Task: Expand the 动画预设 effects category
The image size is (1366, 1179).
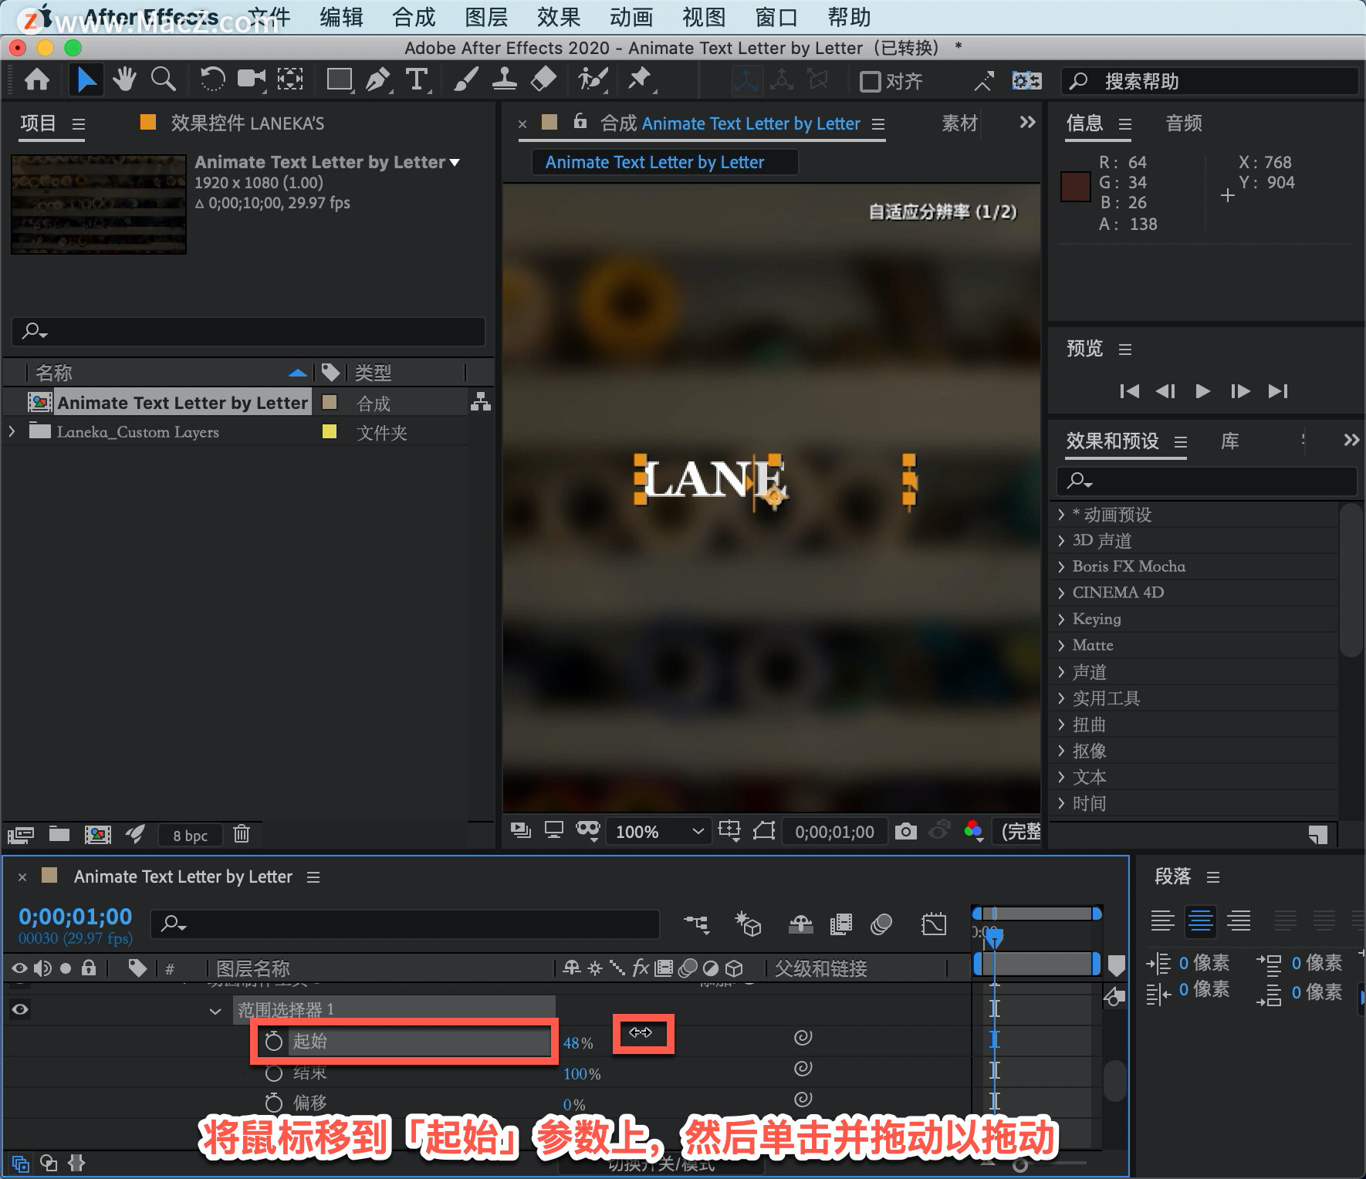Action: [x=1061, y=515]
